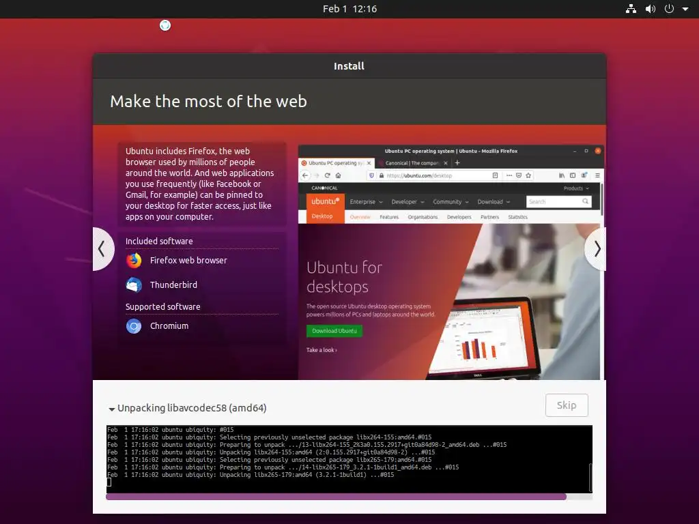The image size is (699, 524).
Task: Click the page actions ellipsis in URL bar
Action: pyautogui.click(x=509, y=175)
